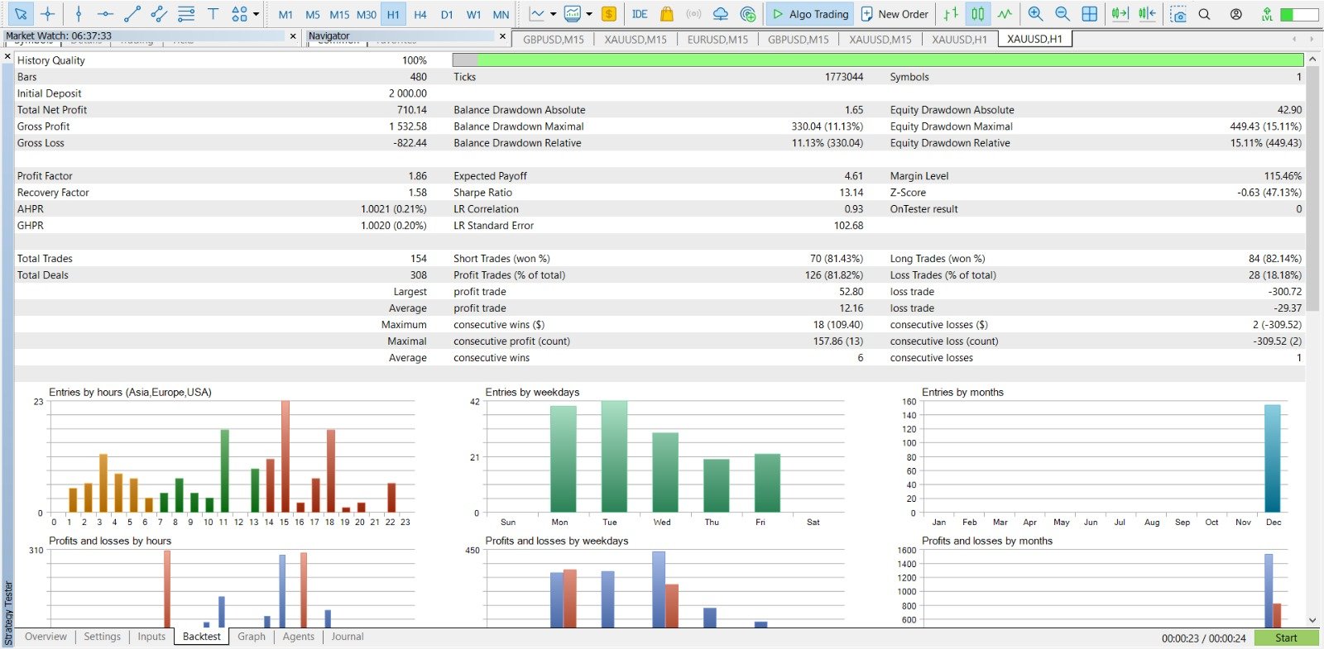Image resolution: width=1324 pixels, height=649 pixels.
Task: Expand the shapes tool dropdown arrow
Action: click(256, 14)
